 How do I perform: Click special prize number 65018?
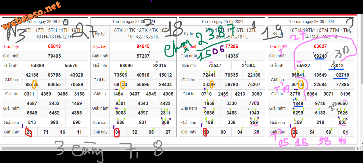tap(54, 46)
